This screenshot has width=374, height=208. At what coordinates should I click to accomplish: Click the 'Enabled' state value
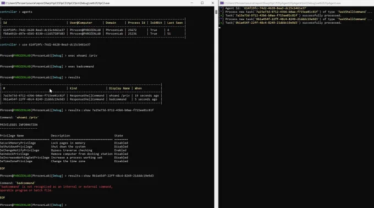pos(120,150)
